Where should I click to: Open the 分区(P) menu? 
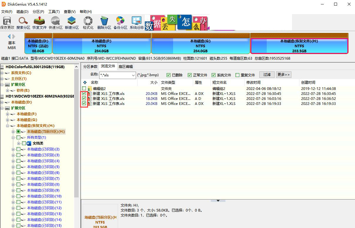coord(38,12)
